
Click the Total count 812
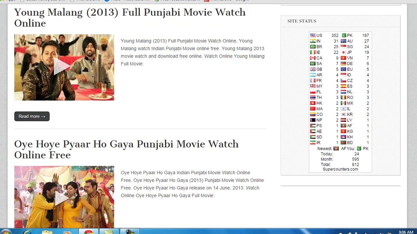tap(355, 165)
